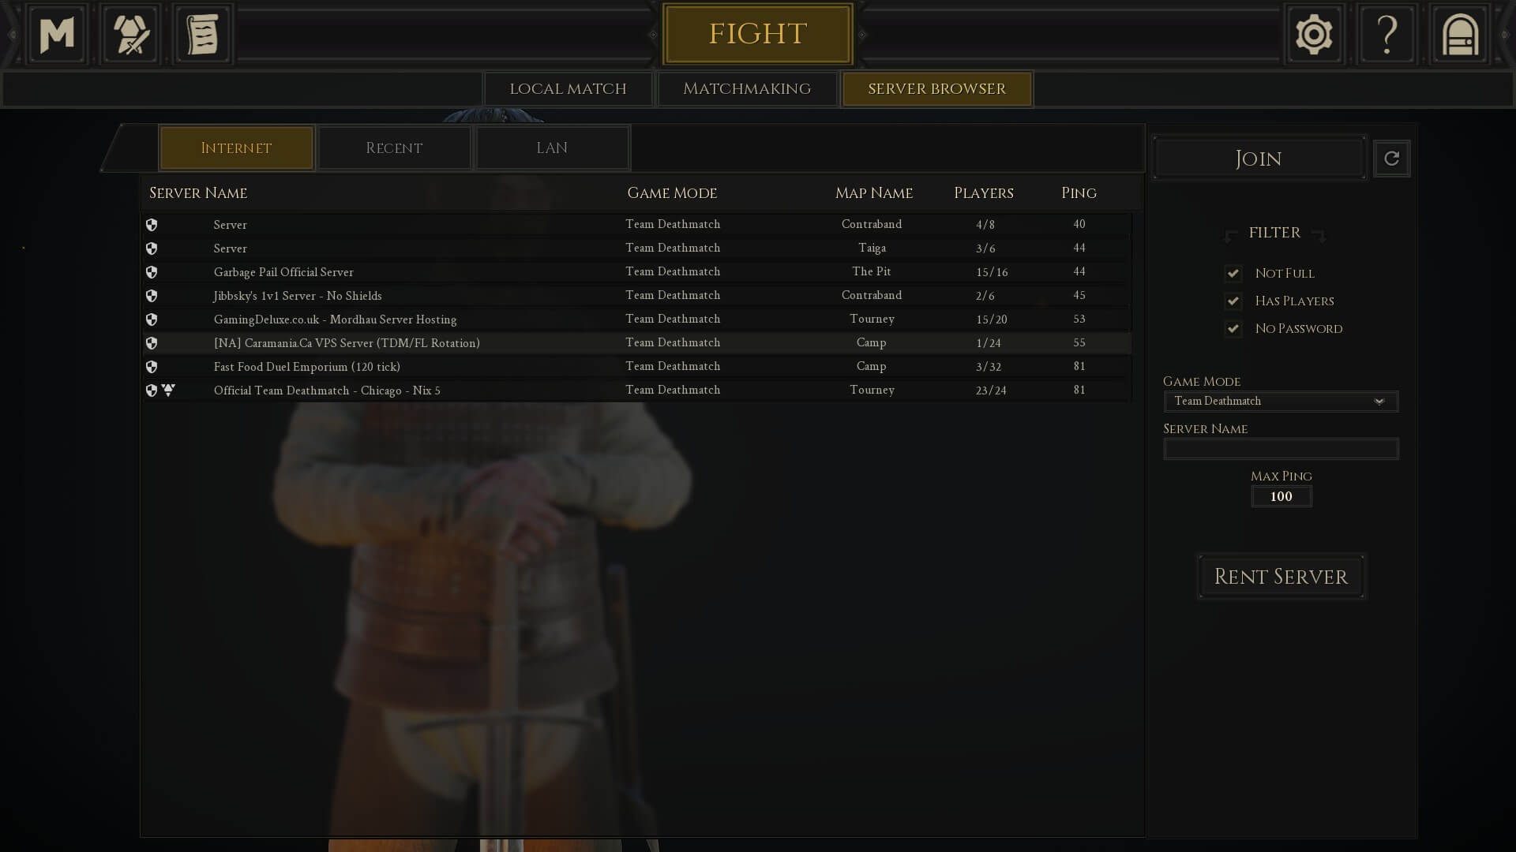Switch to the Matchmaking tab
The image size is (1516, 852).
coord(747,89)
